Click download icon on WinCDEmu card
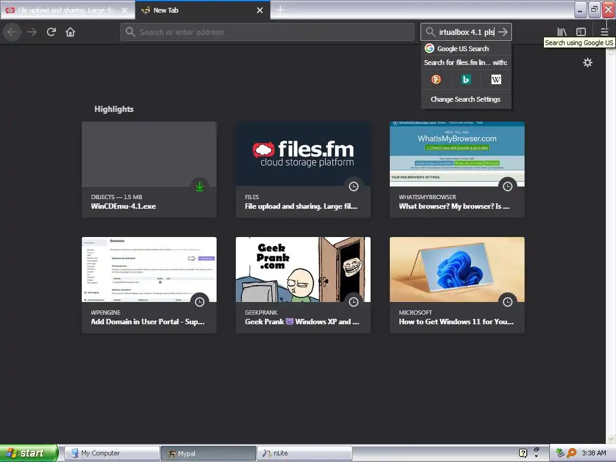This screenshot has width=616, height=462. tap(200, 186)
